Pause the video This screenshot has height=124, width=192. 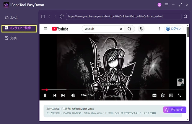45,95
